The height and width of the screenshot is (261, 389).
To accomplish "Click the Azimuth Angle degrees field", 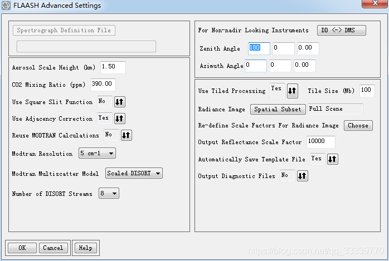I will pos(256,66).
